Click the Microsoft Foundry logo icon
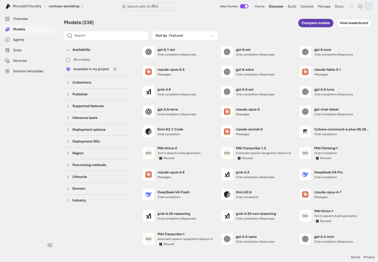378x262 pixels. pyautogui.click(x=8, y=6)
